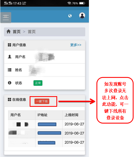Tap the info icon next to 状态

point(10,83)
